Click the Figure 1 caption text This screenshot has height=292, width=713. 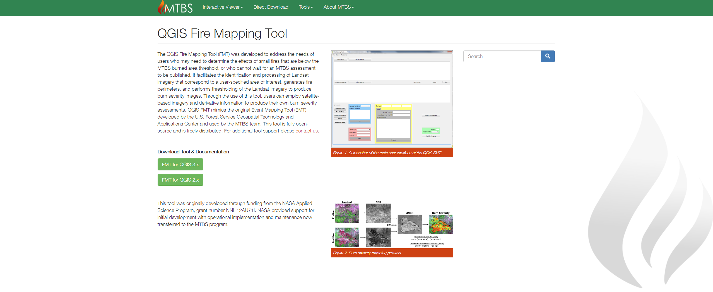click(x=387, y=153)
